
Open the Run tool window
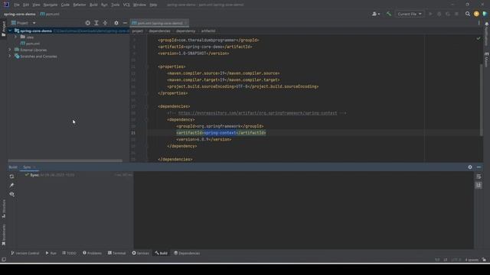tap(51, 253)
